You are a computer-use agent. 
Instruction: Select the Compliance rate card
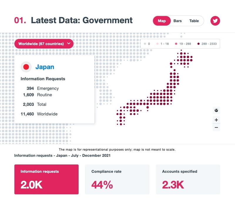[117, 179]
